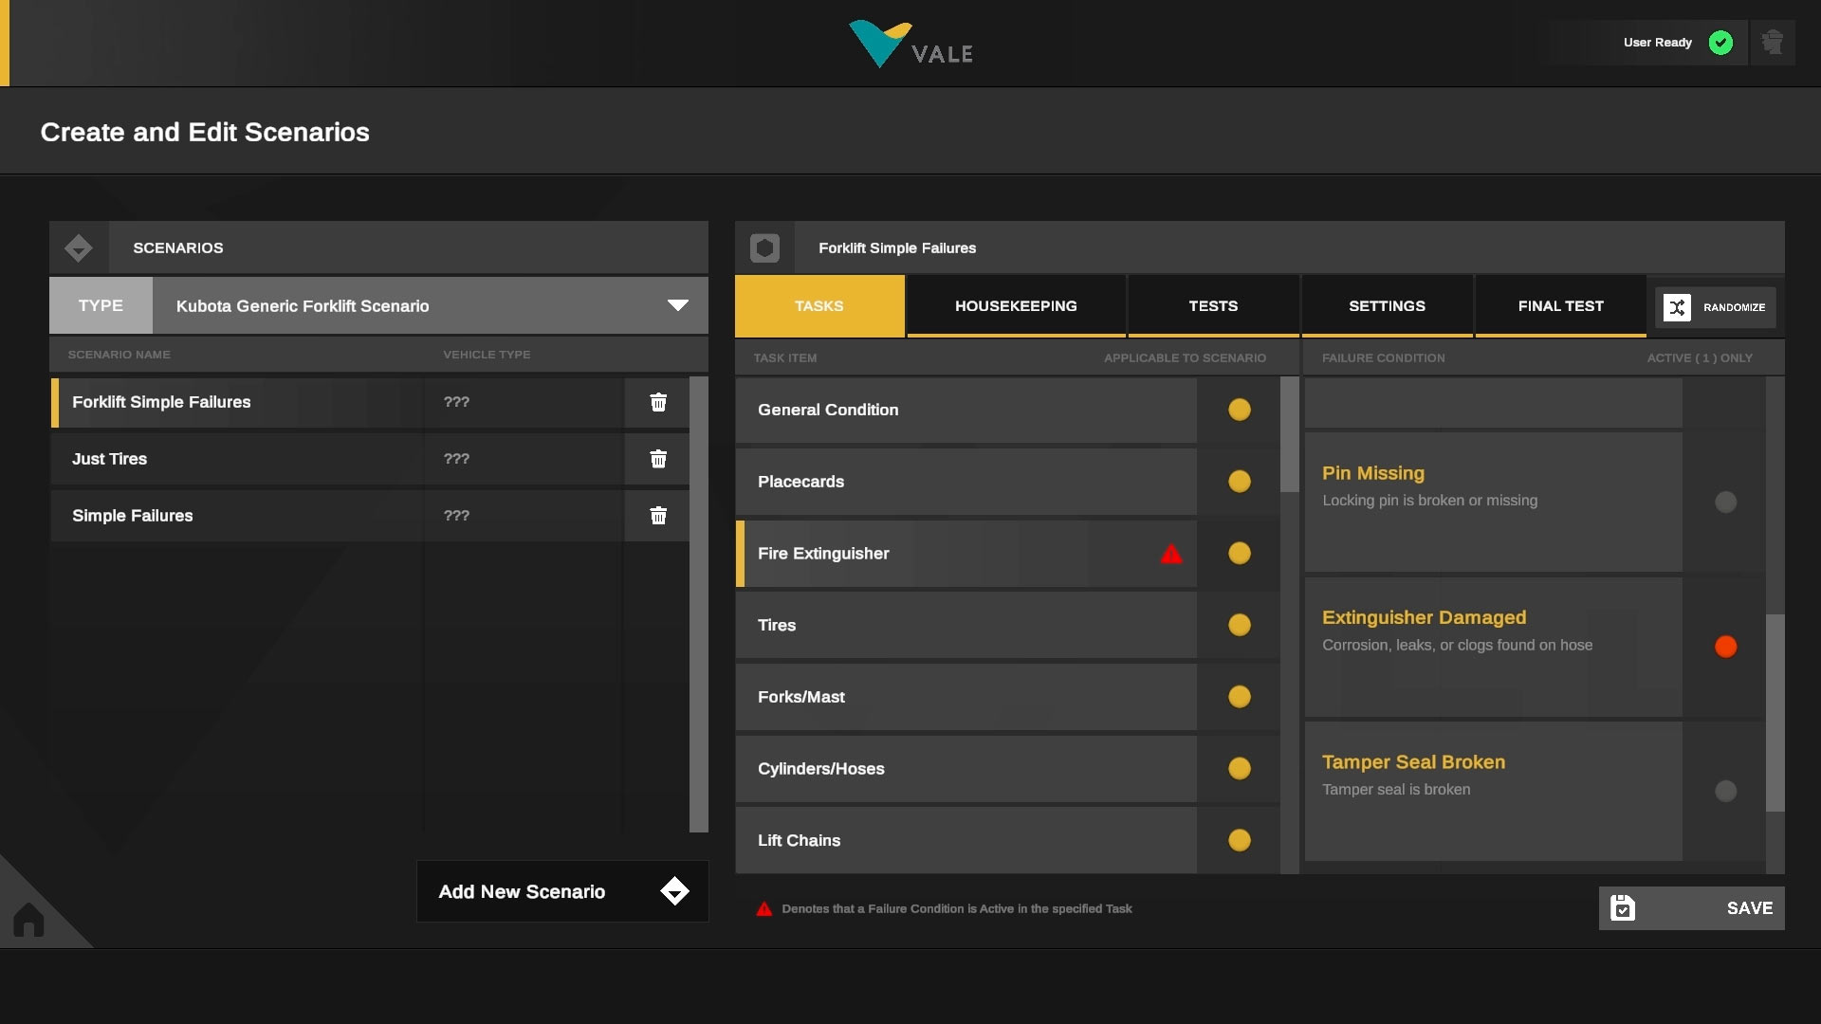The height and width of the screenshot is (1024, 1821).
Task: Open the scenario Type dropdown
Action: [677, 305]
